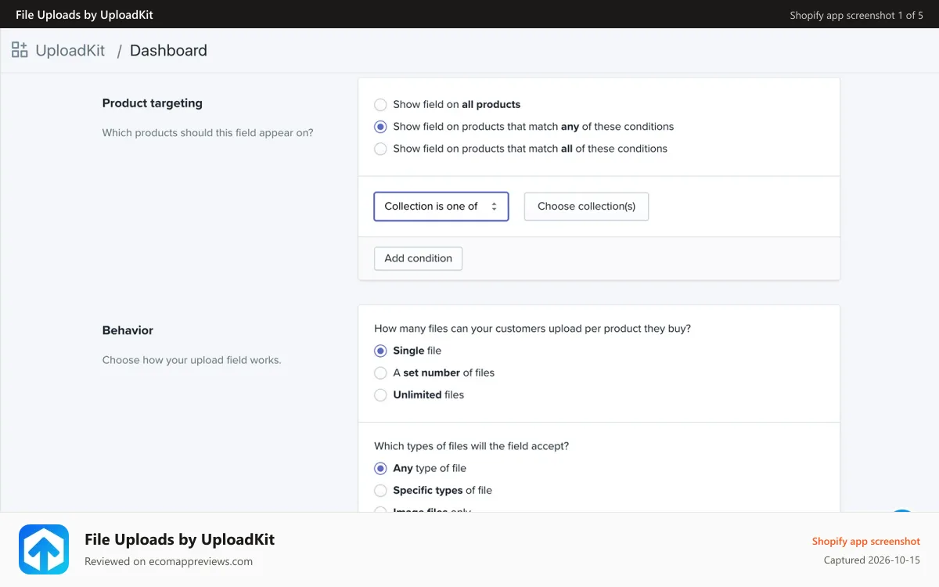Click 'Shopify app screenshot 1 of 5' text
Viewport: 939px width, 587px height.
[x=856, y=15]
